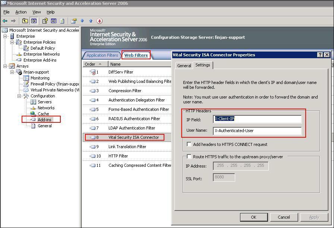Click the Up One Level folder icon

pyautogui.click(x=25, y=21)
